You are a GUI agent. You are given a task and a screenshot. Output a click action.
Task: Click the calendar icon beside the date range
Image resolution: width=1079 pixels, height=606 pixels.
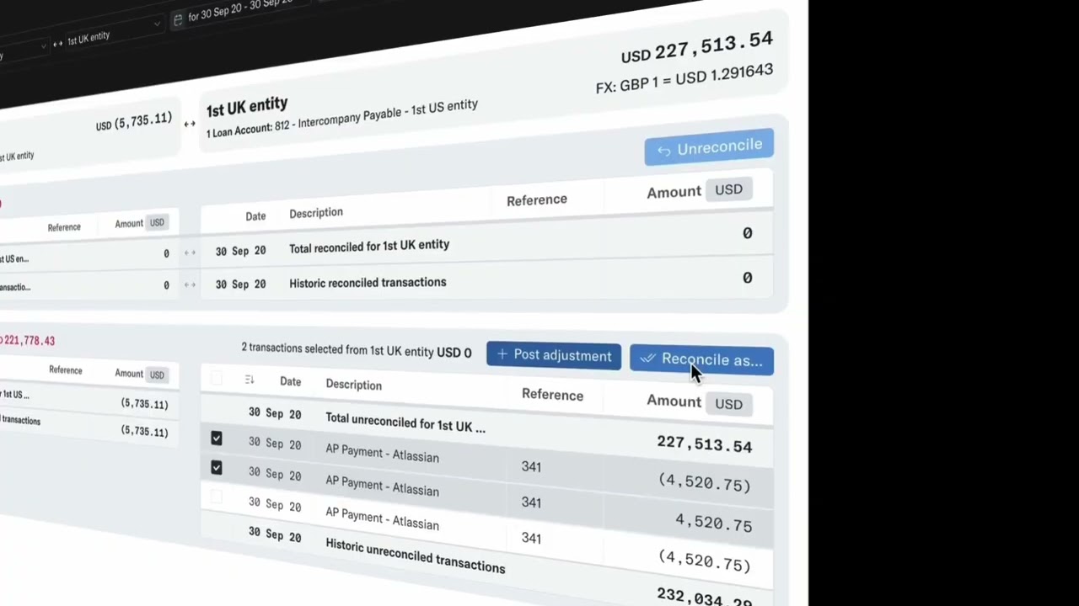[177, 20]
